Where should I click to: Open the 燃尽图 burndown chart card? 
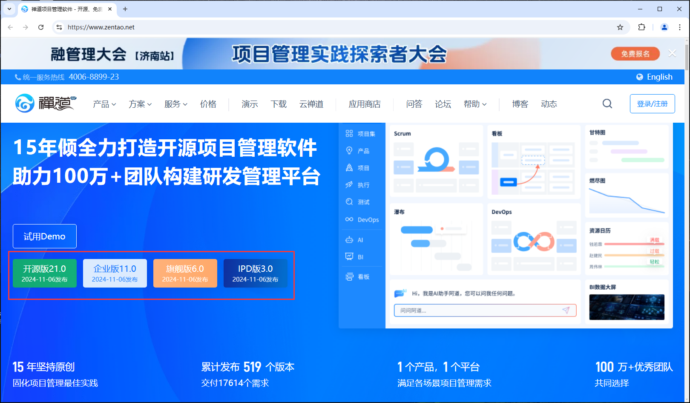[627, 195]
